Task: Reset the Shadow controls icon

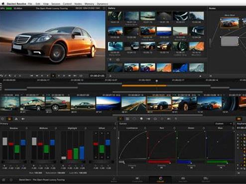Action: click(27, 128)
